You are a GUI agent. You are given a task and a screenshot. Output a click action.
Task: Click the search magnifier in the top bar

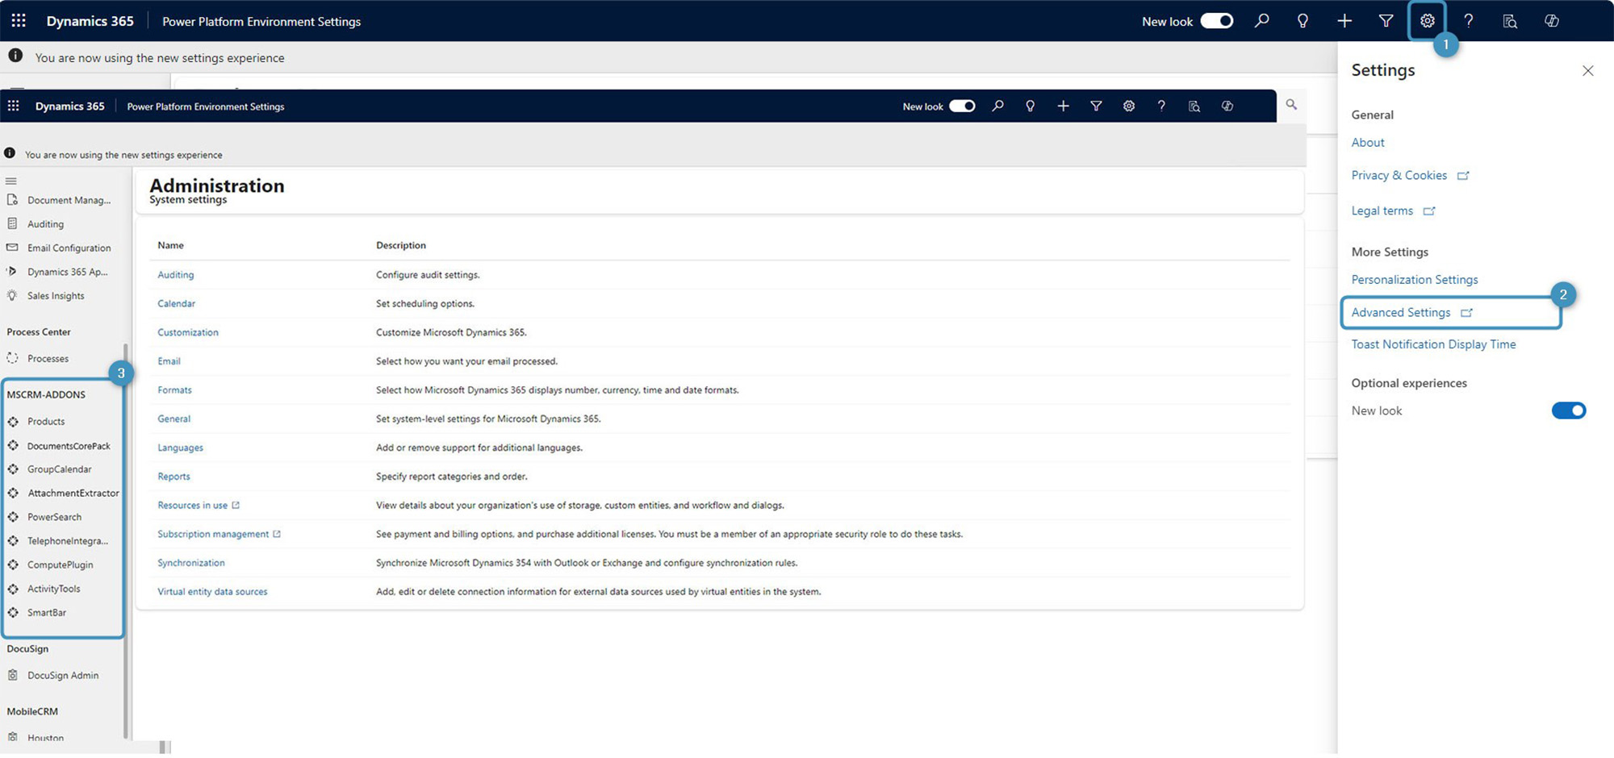coord(1262,21)
